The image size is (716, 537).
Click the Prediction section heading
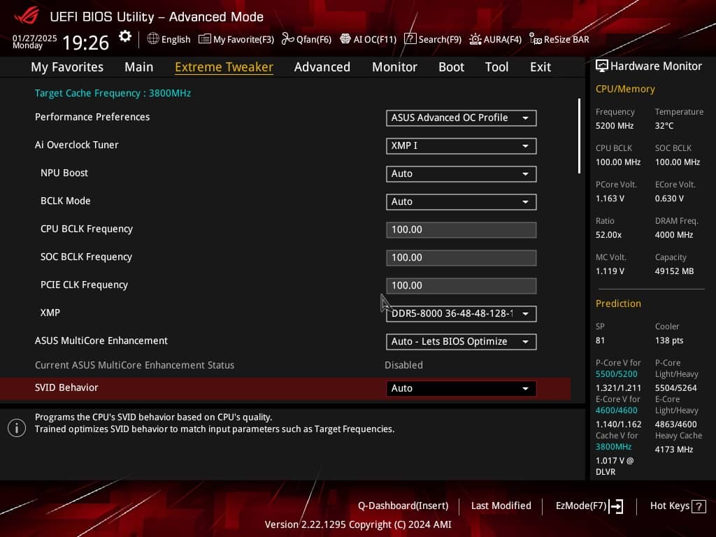(x=618, y=303)
